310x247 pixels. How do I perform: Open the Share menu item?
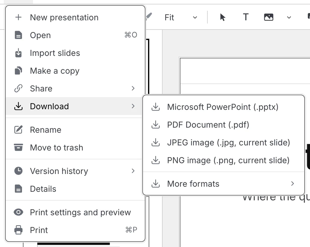coord(75,89)
